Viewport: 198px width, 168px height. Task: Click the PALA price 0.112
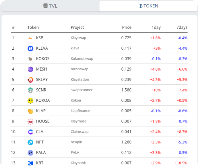pyautogui.click(x=126, y=153)
